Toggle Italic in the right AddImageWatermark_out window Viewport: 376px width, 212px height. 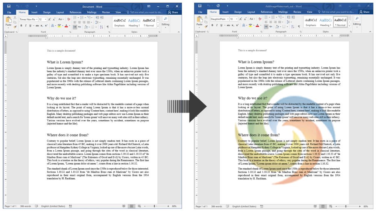pos(217,26)
